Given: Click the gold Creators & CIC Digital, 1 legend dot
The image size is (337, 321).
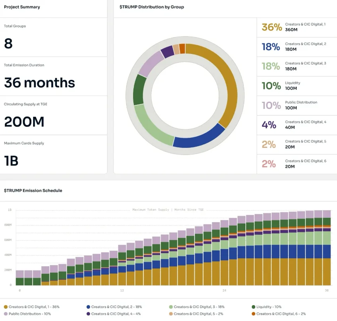Looking at the screenshot, I should click(6, 307).
